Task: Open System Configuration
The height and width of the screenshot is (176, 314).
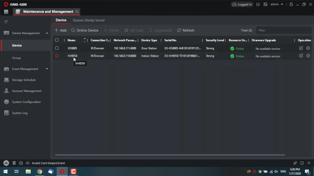Action: tap(26, 102)
